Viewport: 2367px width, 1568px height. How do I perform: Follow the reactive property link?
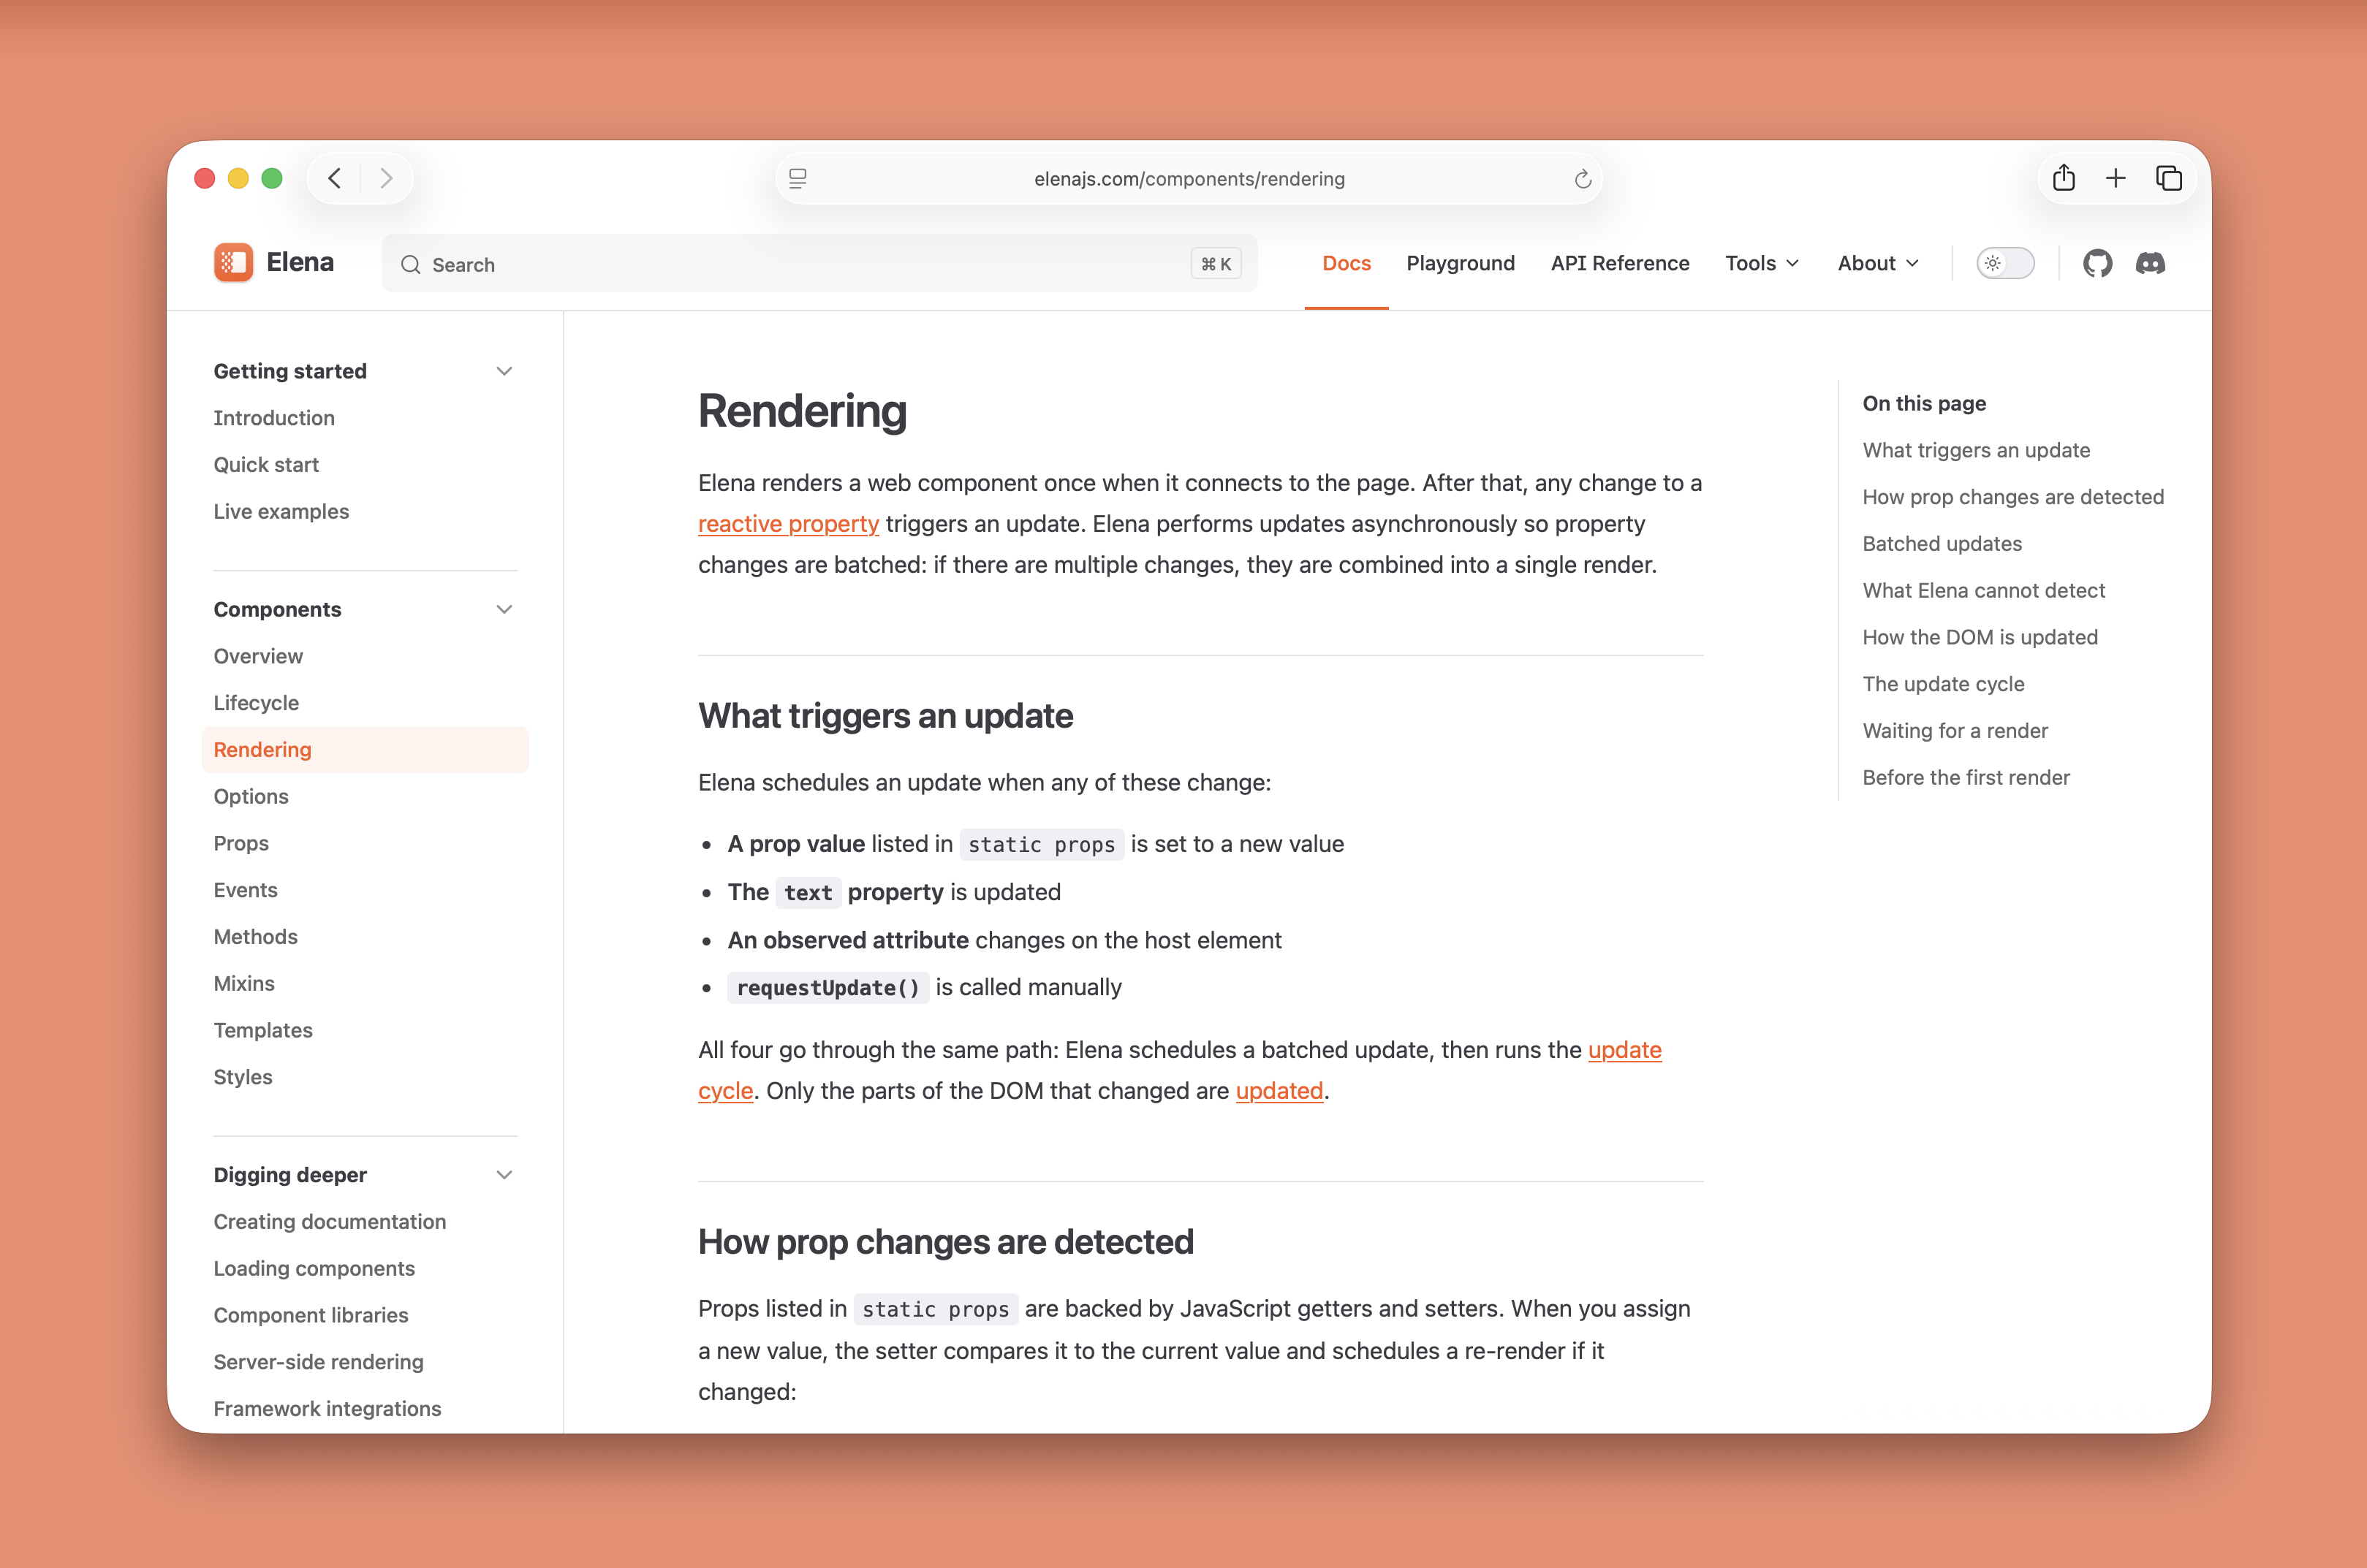(x=788, y=524)
